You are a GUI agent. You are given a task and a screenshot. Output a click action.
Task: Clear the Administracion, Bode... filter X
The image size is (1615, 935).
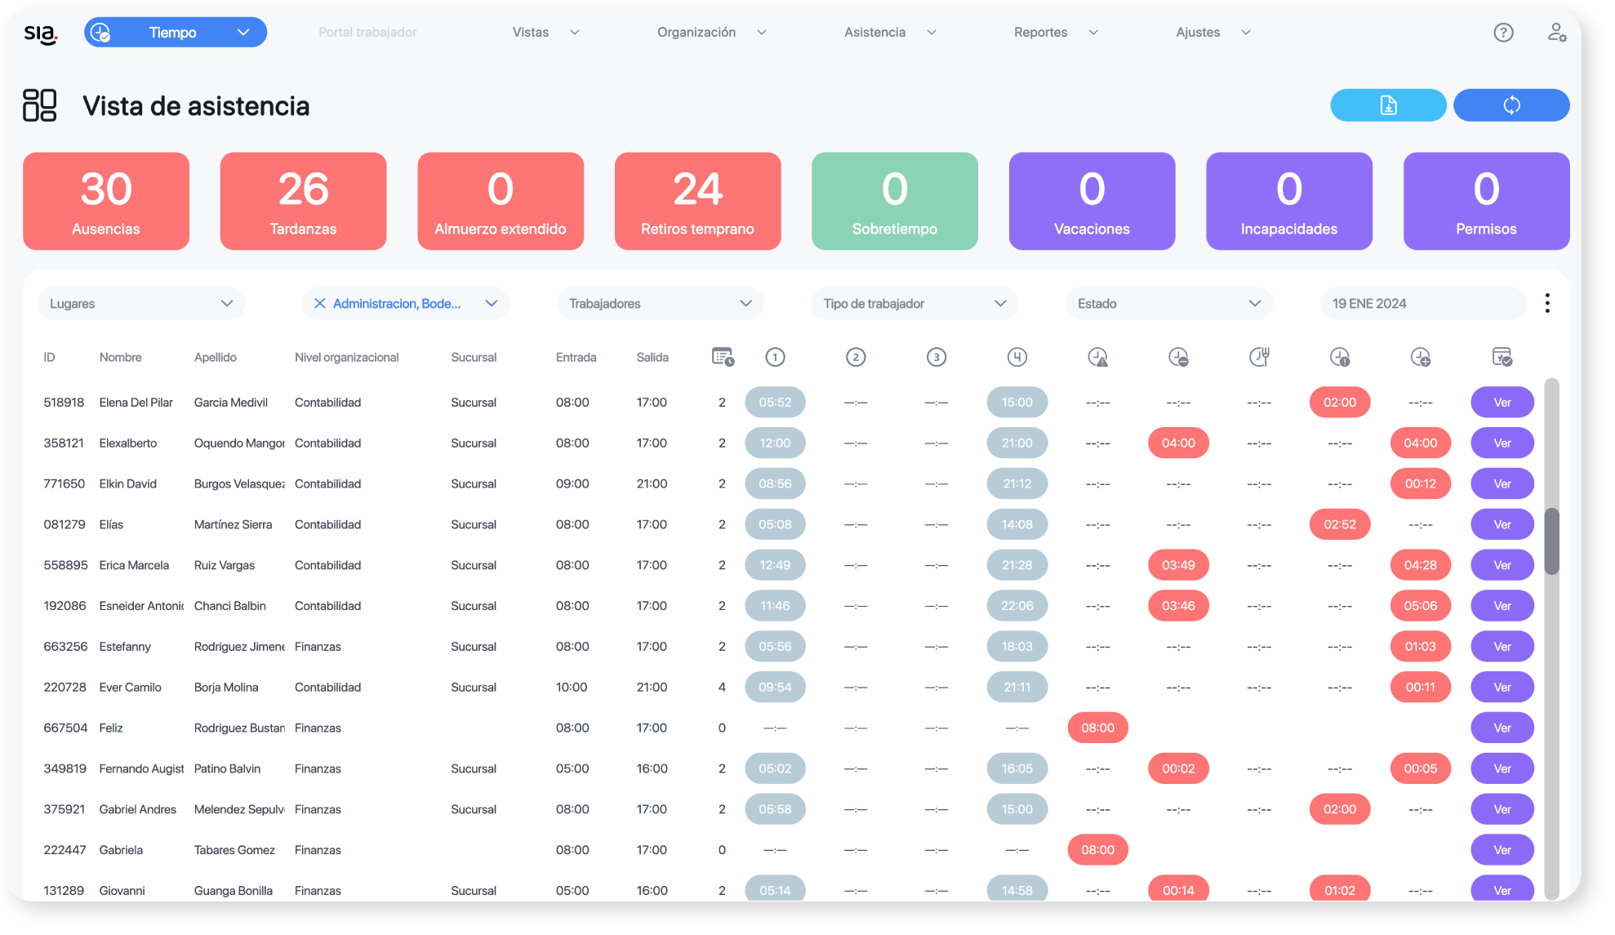[x=320, y=304]
